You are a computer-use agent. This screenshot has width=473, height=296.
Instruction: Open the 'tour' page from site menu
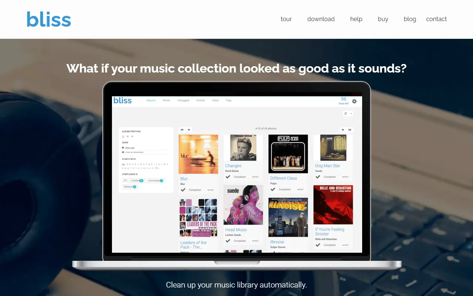click(x=286, y=19)
